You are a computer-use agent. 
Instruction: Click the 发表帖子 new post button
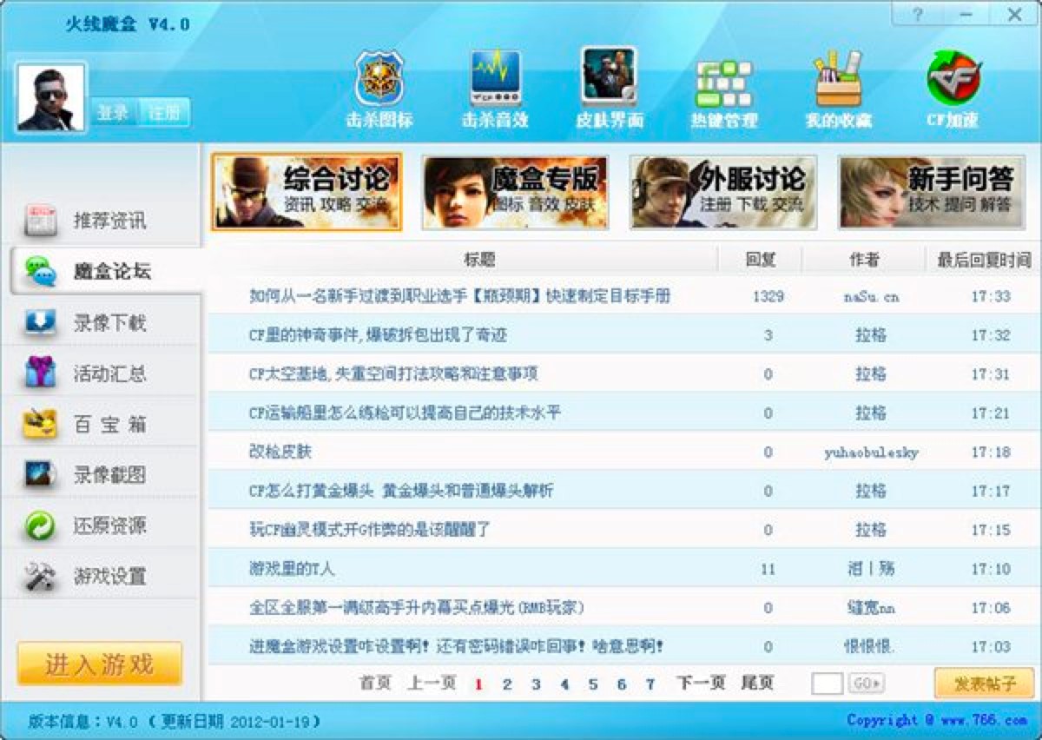[x=985, y=684]
